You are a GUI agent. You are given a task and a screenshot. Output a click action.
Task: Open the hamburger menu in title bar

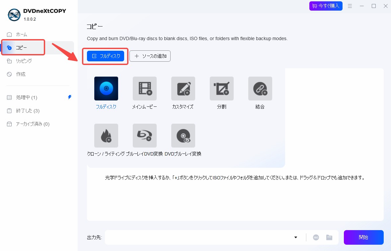point(350,6)
